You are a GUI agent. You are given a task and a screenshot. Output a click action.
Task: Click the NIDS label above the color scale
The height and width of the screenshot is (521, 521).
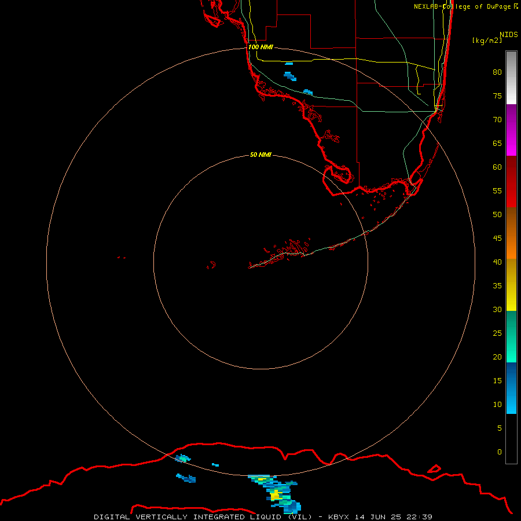[509, 35]
